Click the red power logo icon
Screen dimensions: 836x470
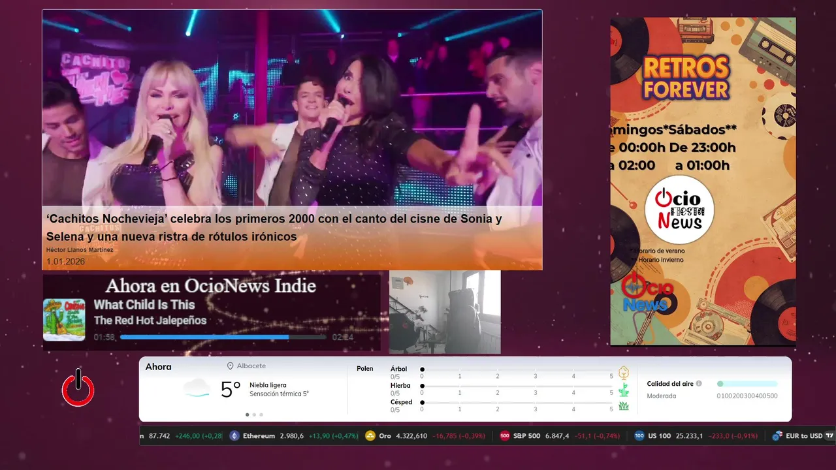pos(78,388)
